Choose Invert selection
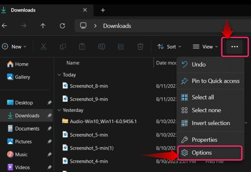 210,123
